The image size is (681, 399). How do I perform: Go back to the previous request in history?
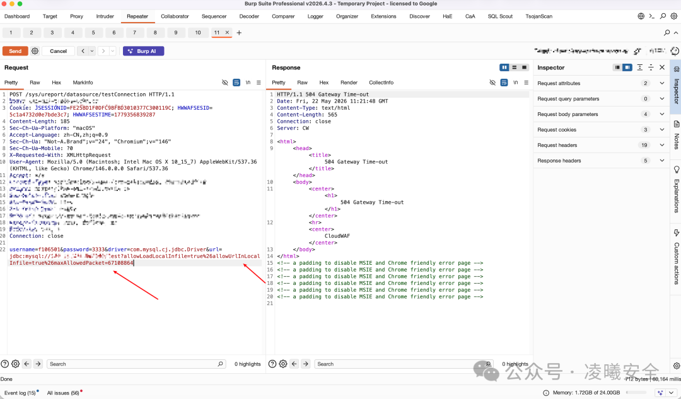pyautogui.click(x=83, y=51)
